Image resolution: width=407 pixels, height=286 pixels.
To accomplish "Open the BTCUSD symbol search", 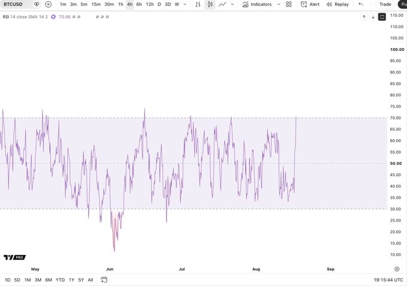I will (13, 4).
